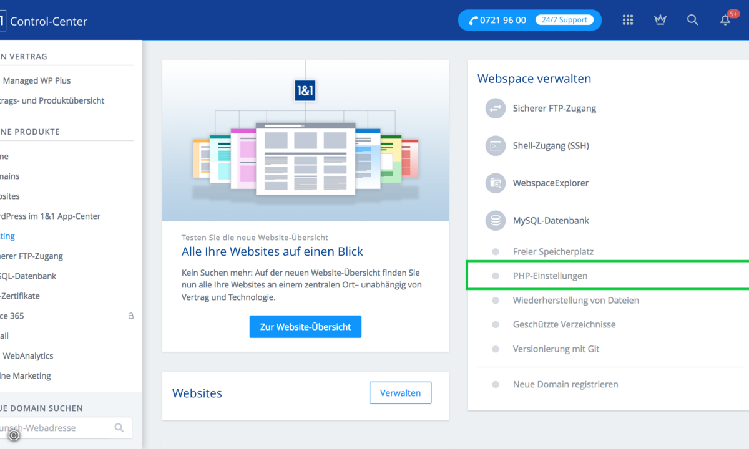Click Zur Website-Übersicht button
The image size is (749, 449).
pyautogui.click(x=305, y=327)
